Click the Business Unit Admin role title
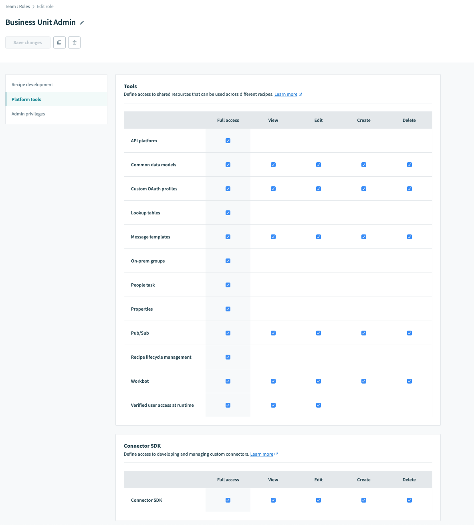This screenshot has width=474, height=525. 40,22
